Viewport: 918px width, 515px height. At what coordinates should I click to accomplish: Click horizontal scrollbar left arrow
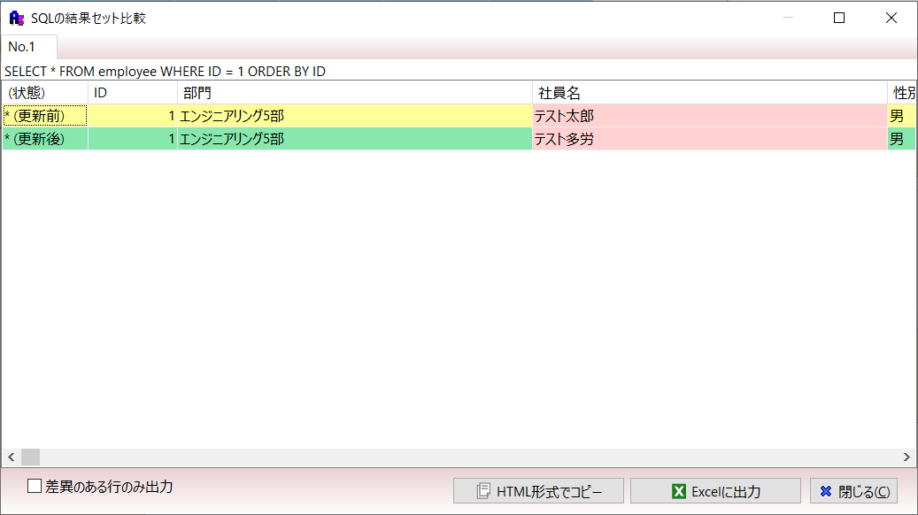pyautogui.click(x=11, y=457)
